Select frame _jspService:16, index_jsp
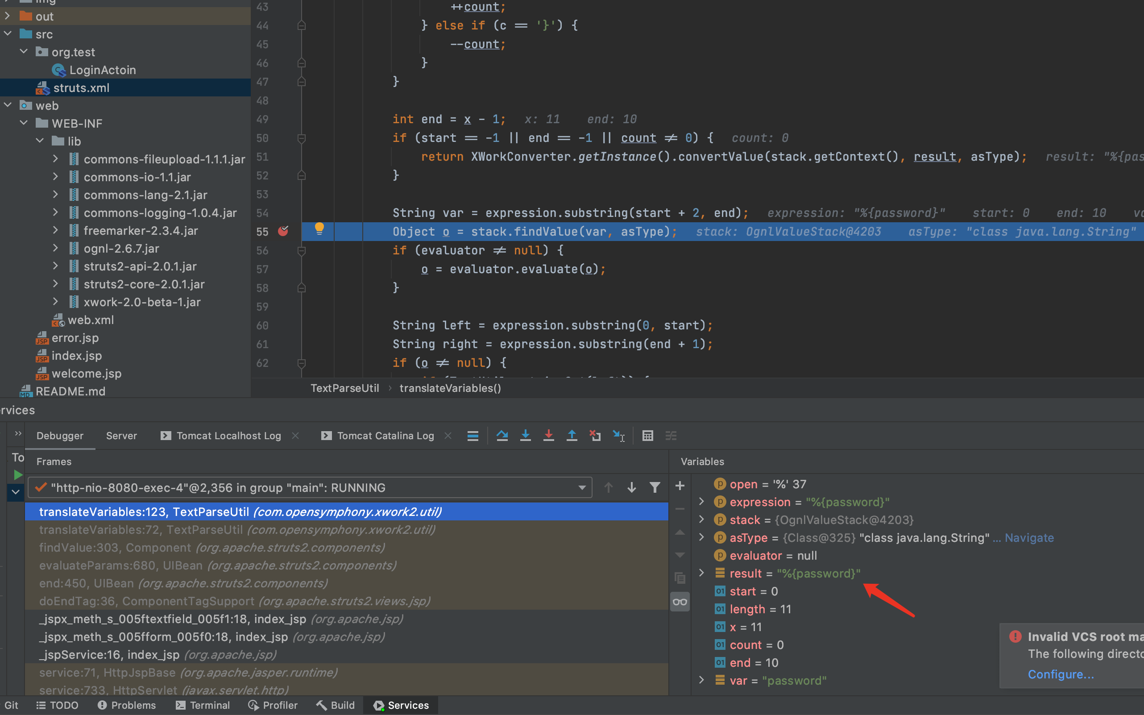1144x715 pixels. point(347,655)
